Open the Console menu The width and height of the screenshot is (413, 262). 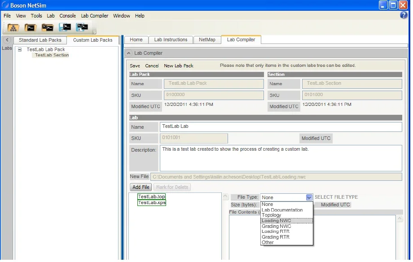67,16
